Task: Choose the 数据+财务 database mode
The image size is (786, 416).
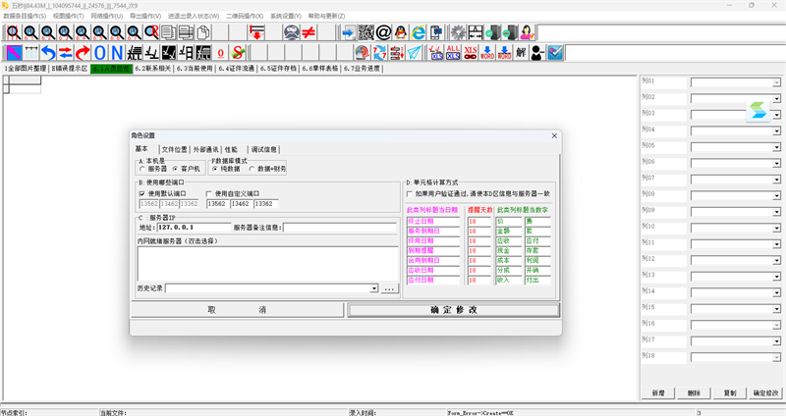Action: tap(251, 169)
